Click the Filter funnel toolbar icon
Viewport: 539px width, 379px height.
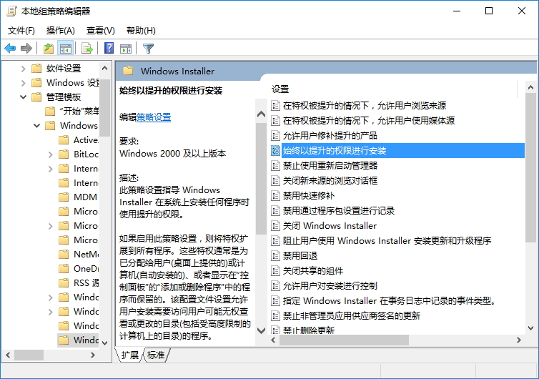coord(148,48)
